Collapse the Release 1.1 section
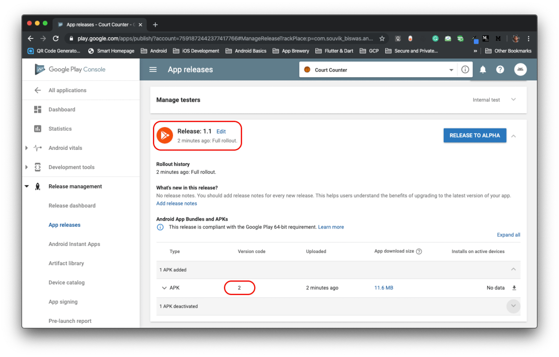The width and height of the screenshot is (559, 357). [x=514, y=136]
